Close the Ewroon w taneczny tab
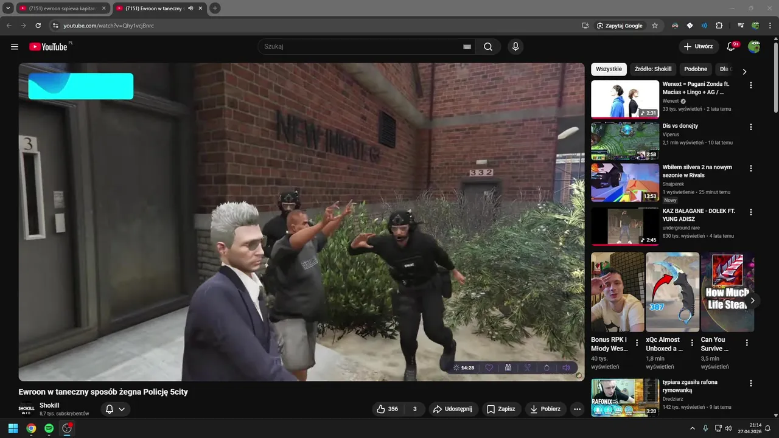 tap(200, 9)
